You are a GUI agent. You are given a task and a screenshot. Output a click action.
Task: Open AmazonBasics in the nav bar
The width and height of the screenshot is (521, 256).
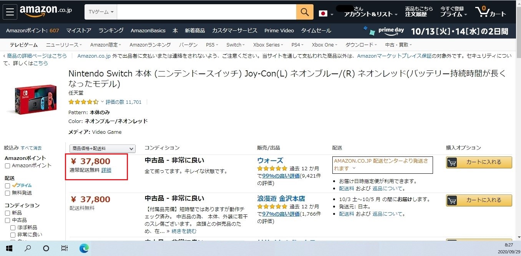click(x=148, y=31)
